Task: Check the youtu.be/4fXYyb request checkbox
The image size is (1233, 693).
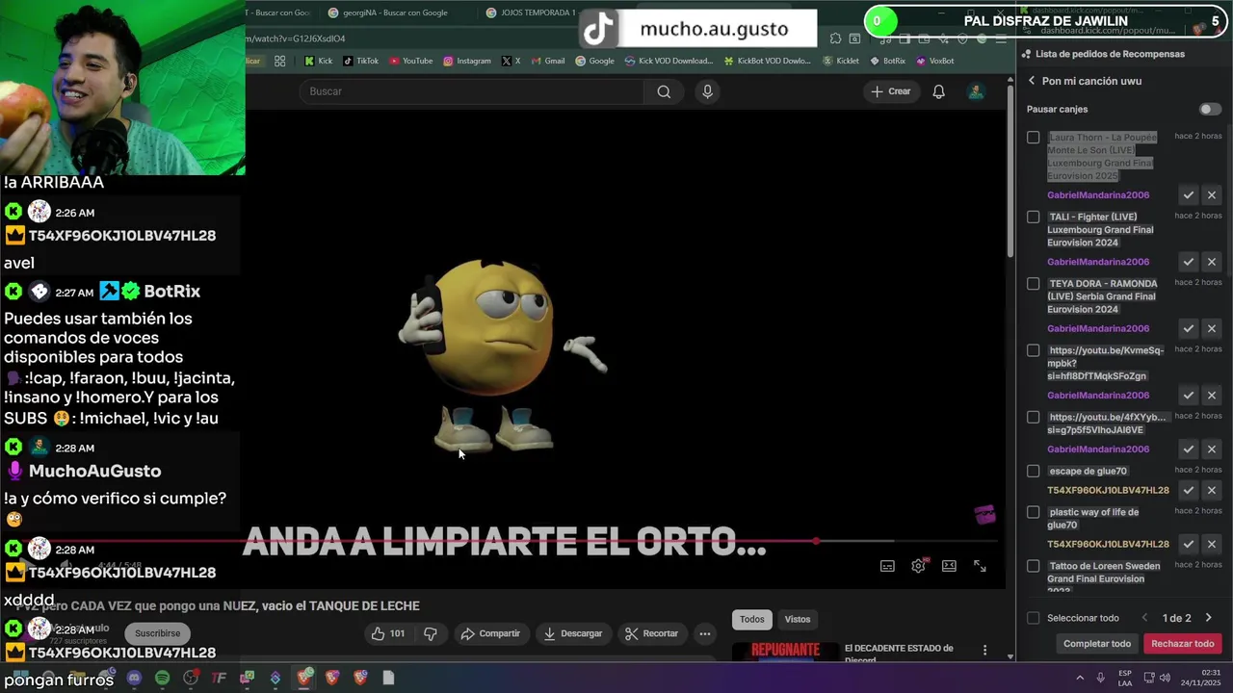Action: click(1033, 417)
